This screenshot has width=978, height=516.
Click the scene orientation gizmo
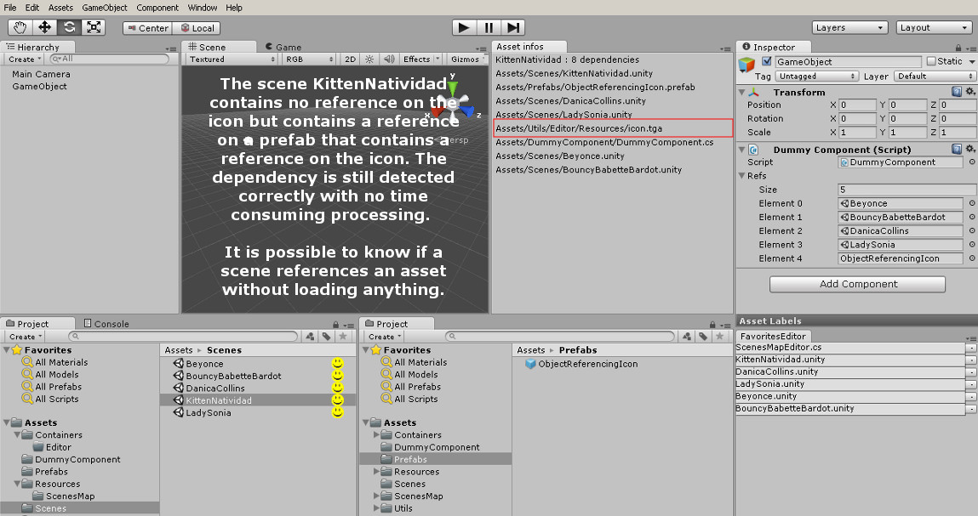click(x=453, y=104)
